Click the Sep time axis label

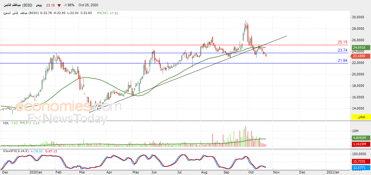tap(226, 173)
